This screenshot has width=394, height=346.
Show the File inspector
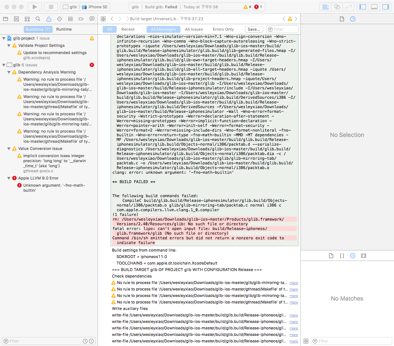click(342, 19)
